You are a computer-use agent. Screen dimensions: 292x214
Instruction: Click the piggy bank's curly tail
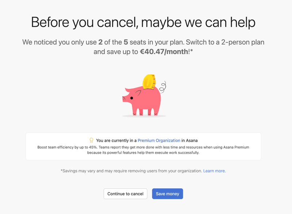[x=162, y=87]
